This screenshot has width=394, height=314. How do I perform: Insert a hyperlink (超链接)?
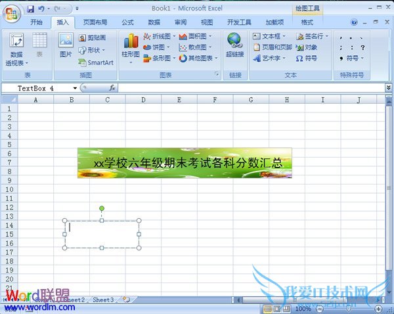[234, 45]
